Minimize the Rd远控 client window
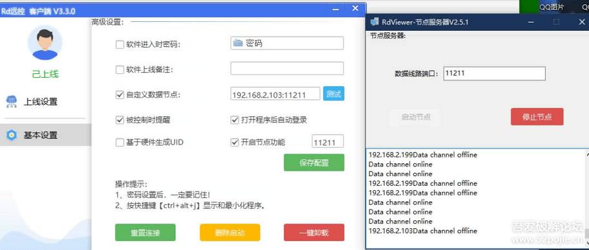Viewport: 589px width, 250px height. pos(335,9)
